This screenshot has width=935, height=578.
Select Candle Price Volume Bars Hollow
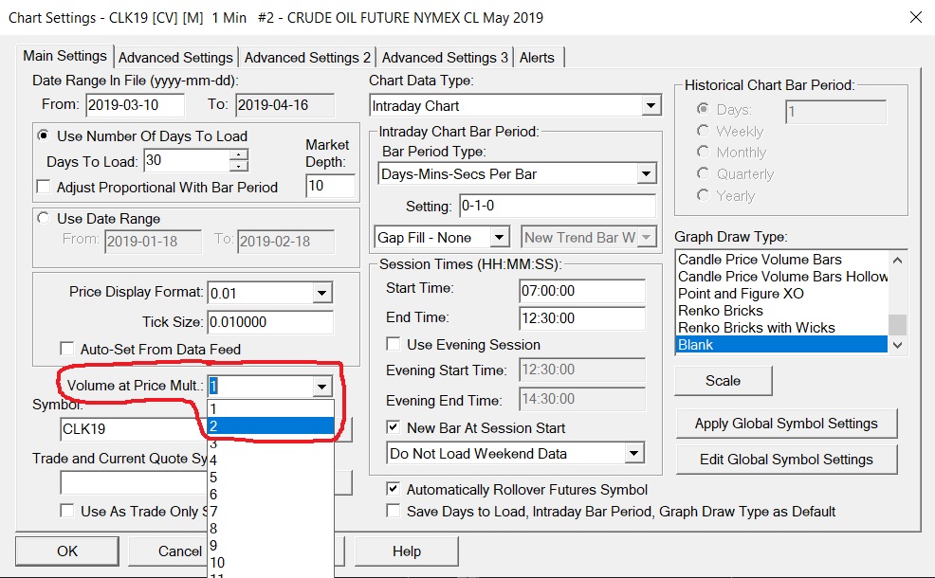coord(781,277)
